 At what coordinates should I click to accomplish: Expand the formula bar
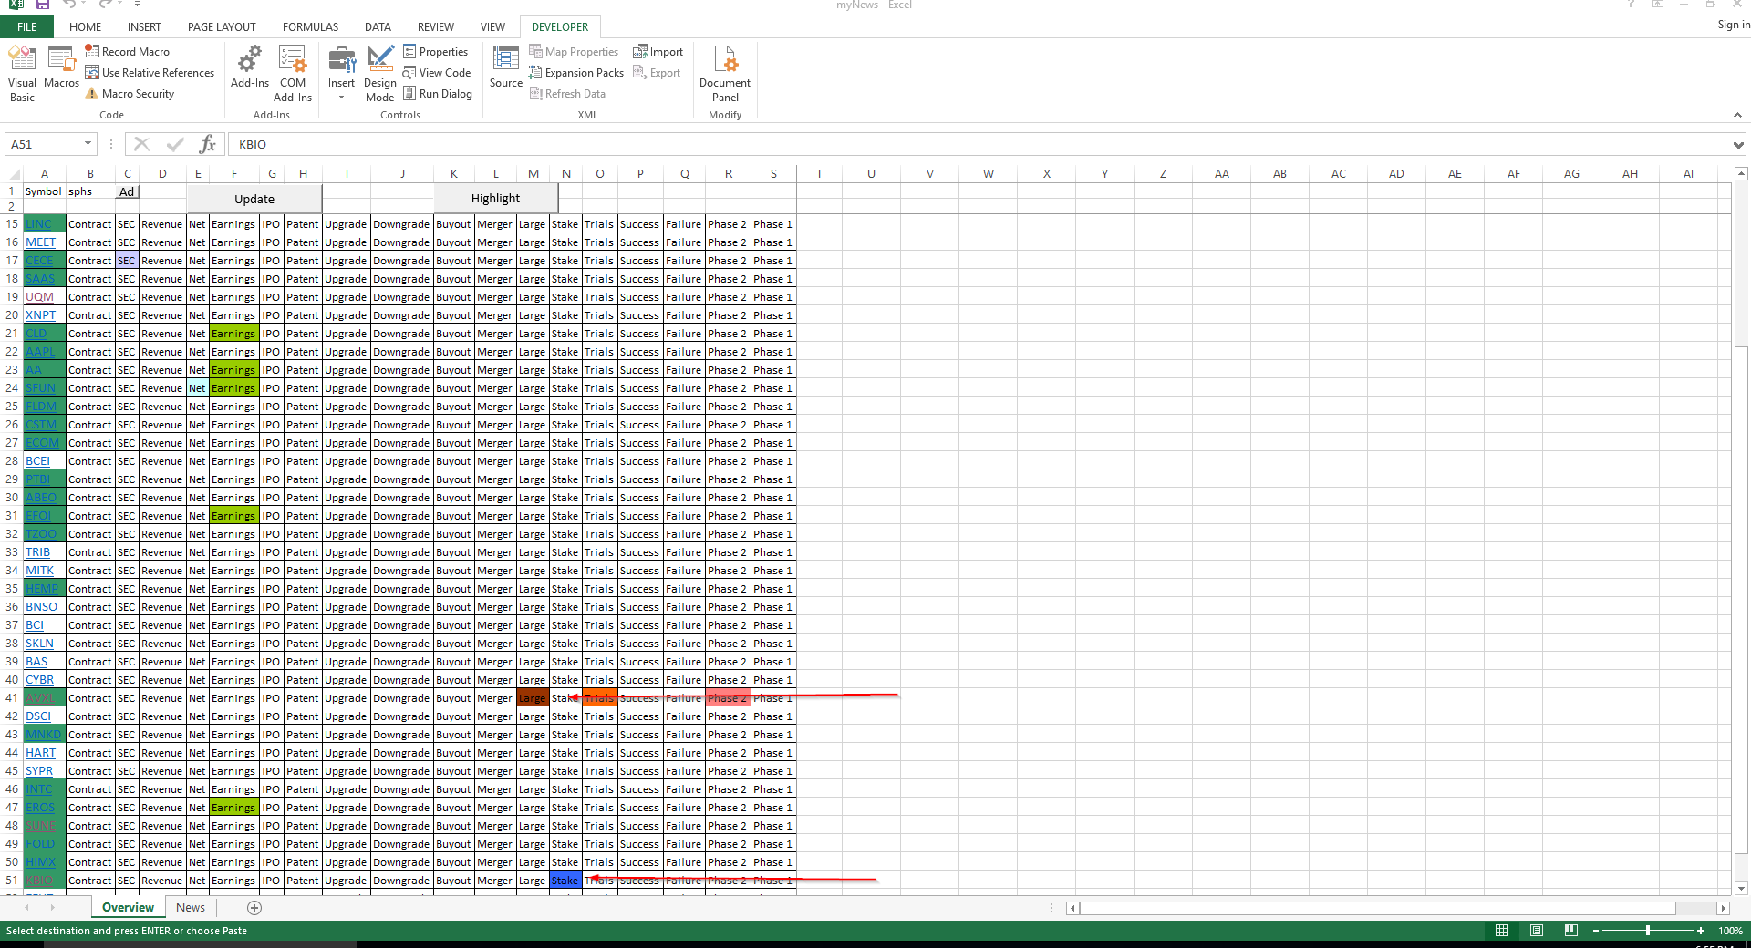tap(1738, 144)
